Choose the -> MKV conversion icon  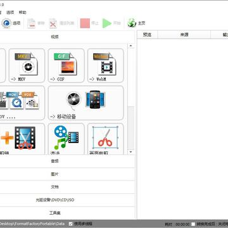27,65
